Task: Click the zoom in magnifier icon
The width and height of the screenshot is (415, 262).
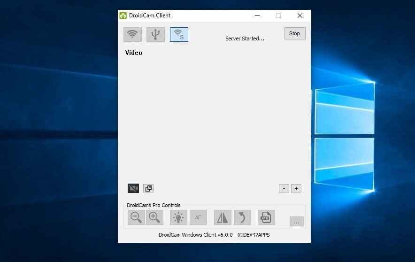Action: pos(154,217)
